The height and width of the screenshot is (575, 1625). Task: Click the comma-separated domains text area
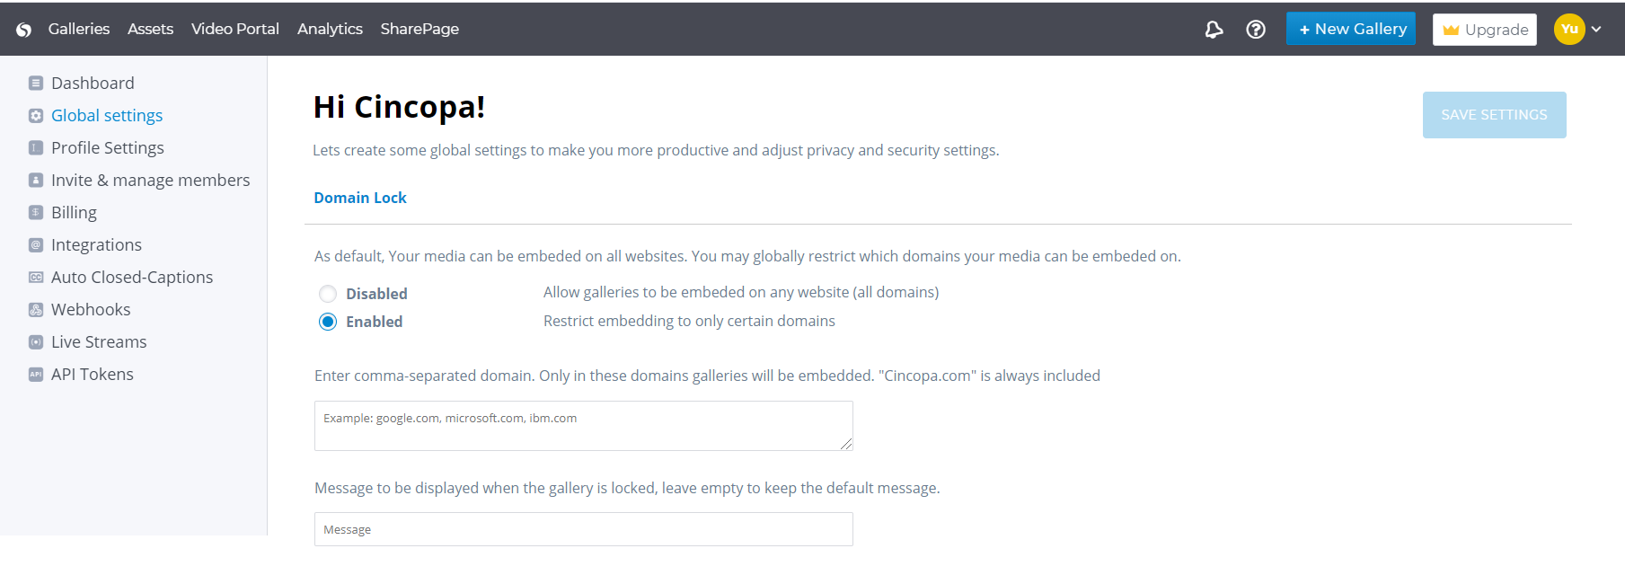tap(583, 426)
